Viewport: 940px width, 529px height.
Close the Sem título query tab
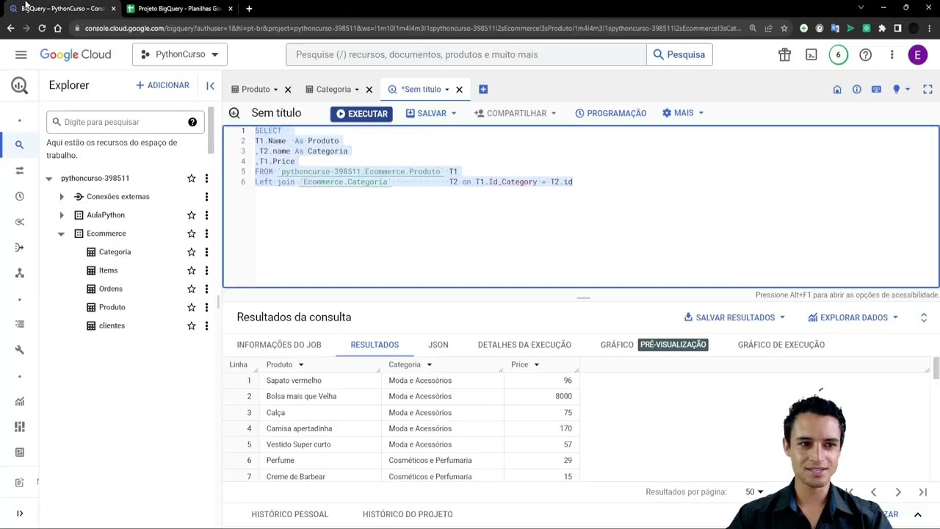459,90
